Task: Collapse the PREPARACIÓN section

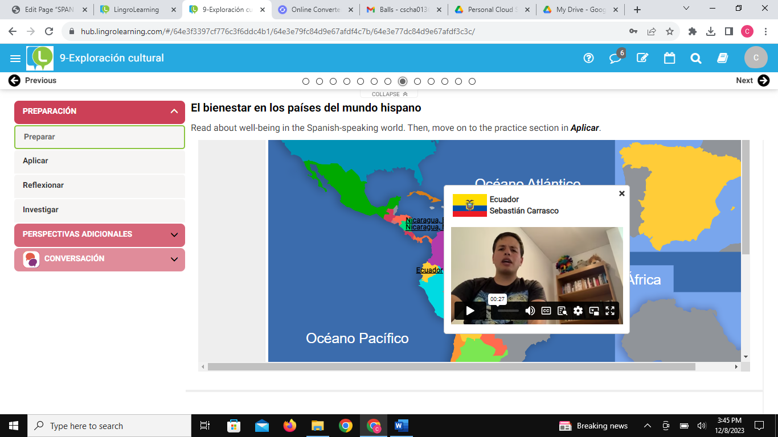Action: (174, 112)
